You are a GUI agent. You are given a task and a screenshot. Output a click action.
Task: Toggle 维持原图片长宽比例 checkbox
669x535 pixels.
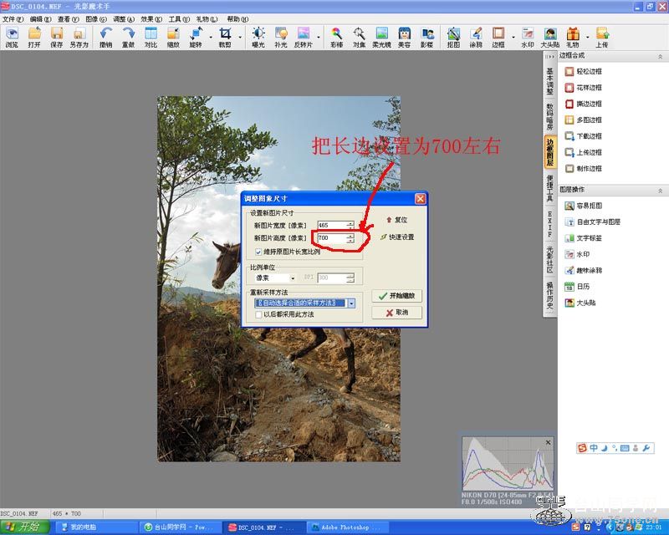(x=258, y=252)
